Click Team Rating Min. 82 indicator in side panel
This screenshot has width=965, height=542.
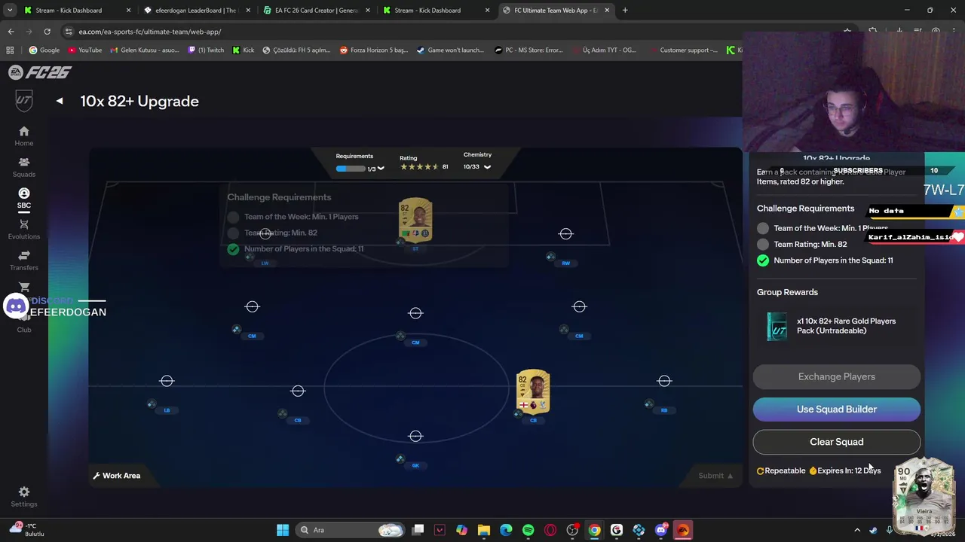[763, 244]
